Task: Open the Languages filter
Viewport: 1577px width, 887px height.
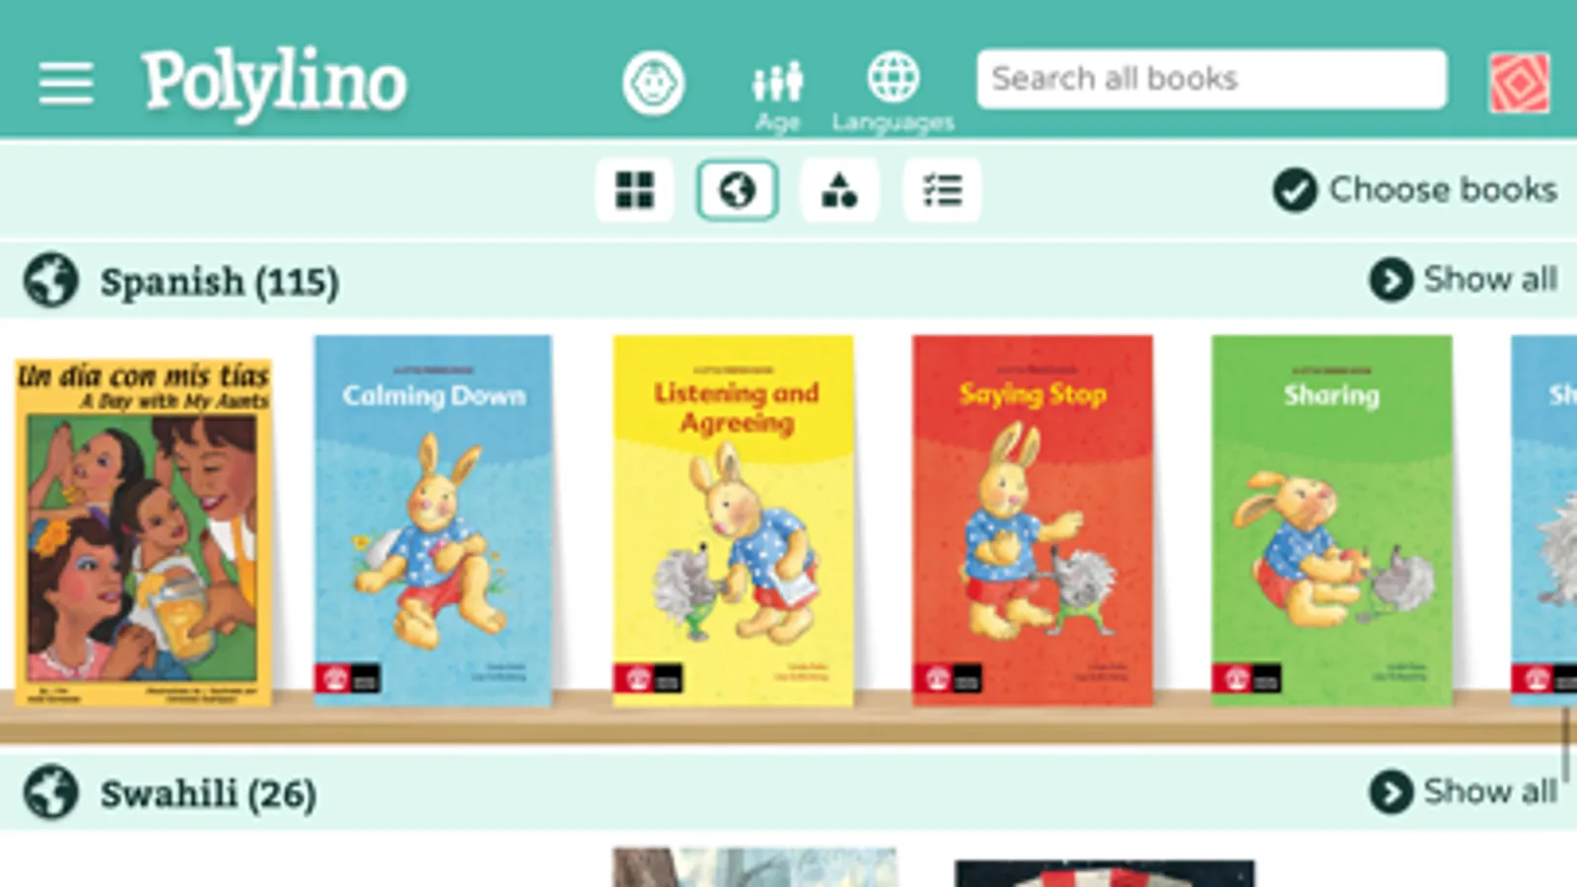Action: click(893, 93)
